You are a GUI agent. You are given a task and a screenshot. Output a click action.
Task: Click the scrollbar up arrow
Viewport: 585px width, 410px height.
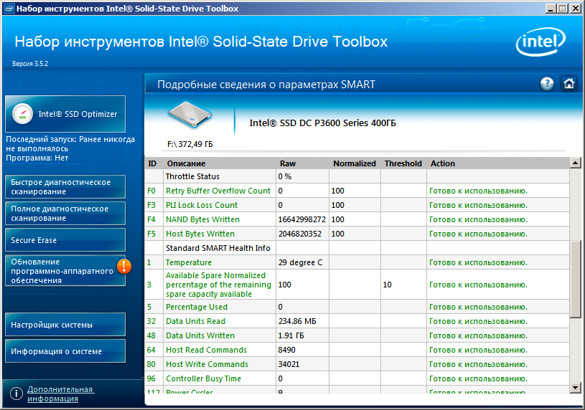coord(576,163)
